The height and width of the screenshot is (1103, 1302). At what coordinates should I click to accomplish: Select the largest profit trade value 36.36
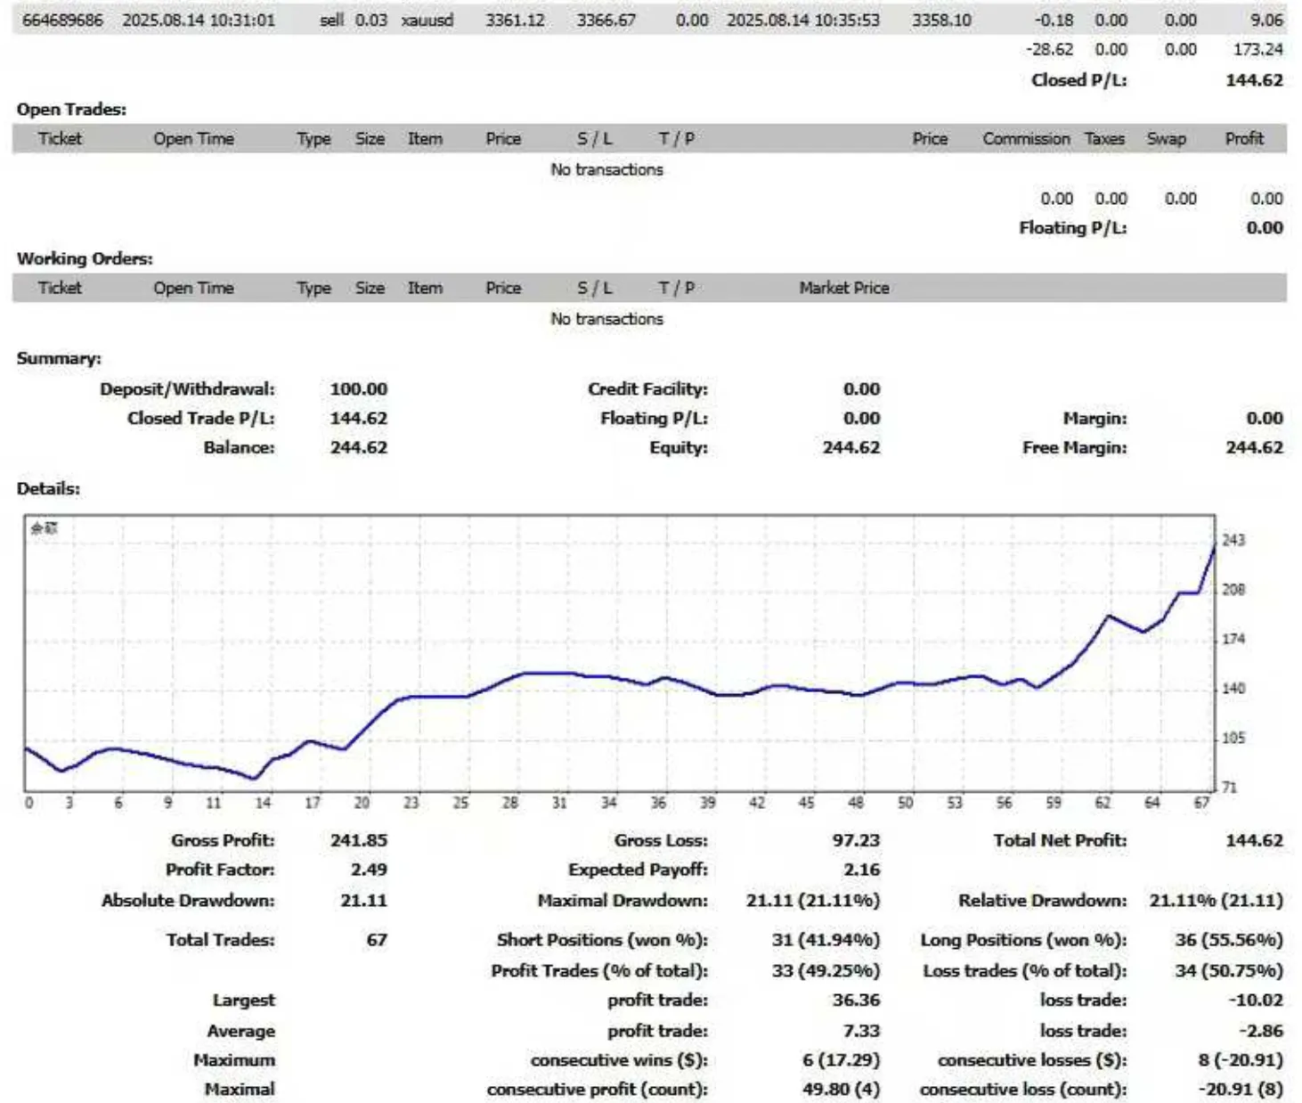tap(855, 1001)
